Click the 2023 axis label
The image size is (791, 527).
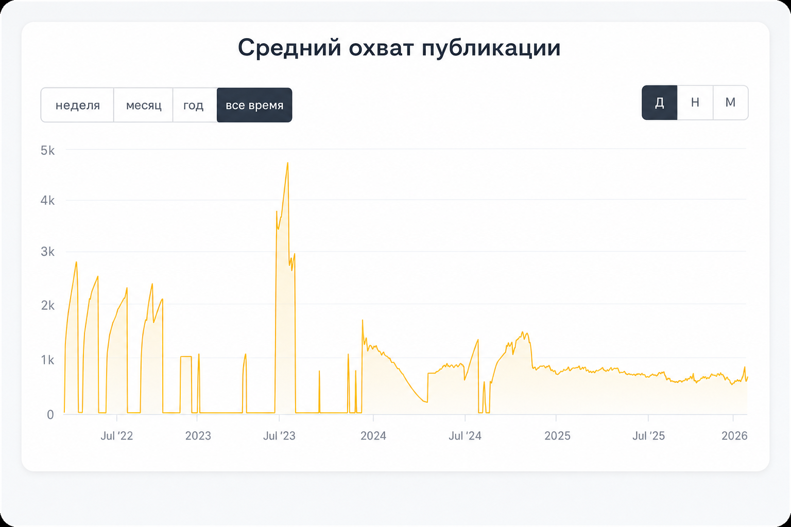[198, 436]
